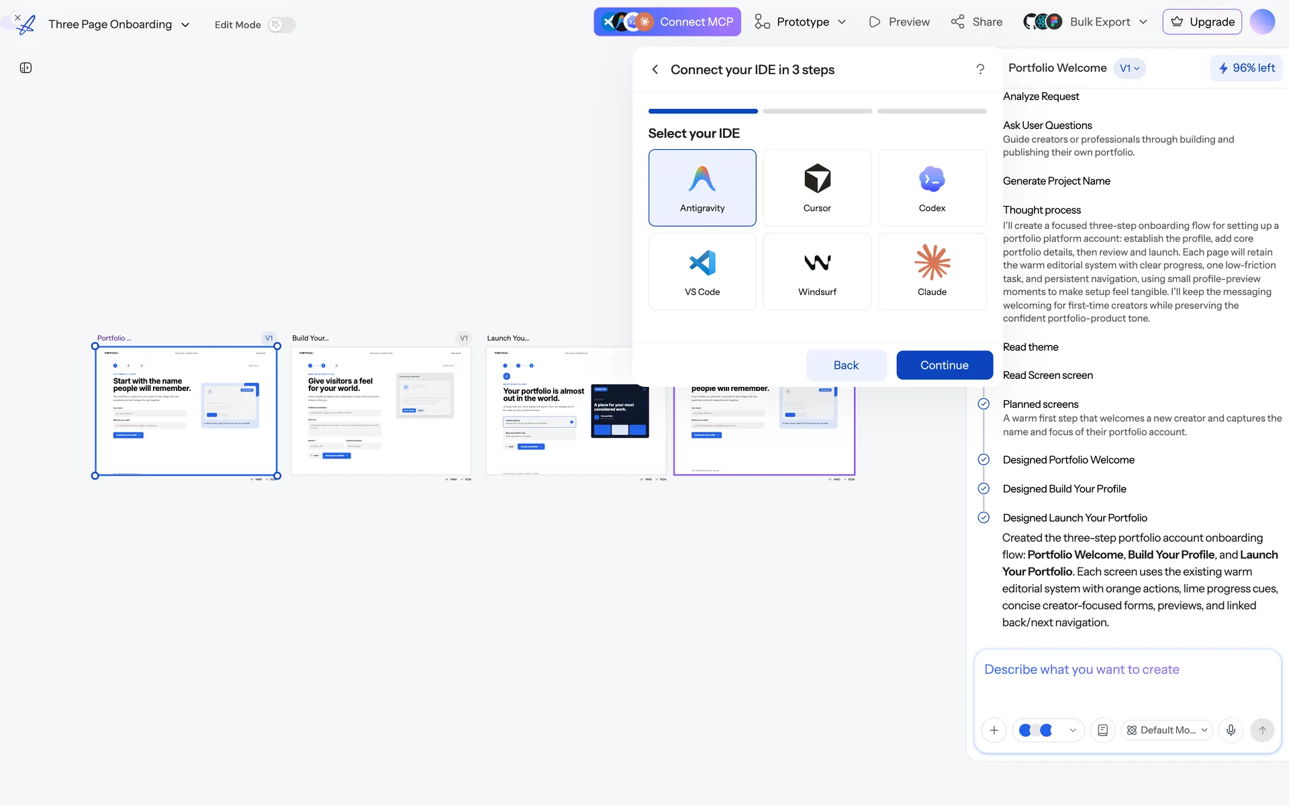This screenshot has width=1289, height=806.
Task: Open the V1 version dropdown in chat header
Action: [1129, 68]
